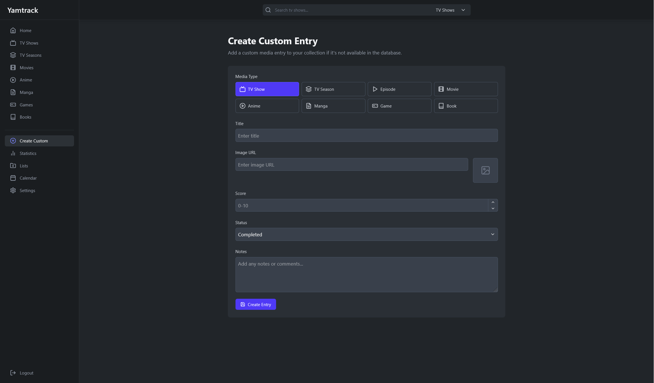Click Logout at the sidebar bottom
Image resolution: width=654 pixels, height=383 pixels.
[26, 373]
